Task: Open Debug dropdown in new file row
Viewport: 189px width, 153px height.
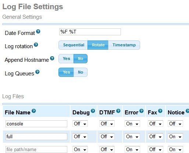Action: click(x=80, y=149)
